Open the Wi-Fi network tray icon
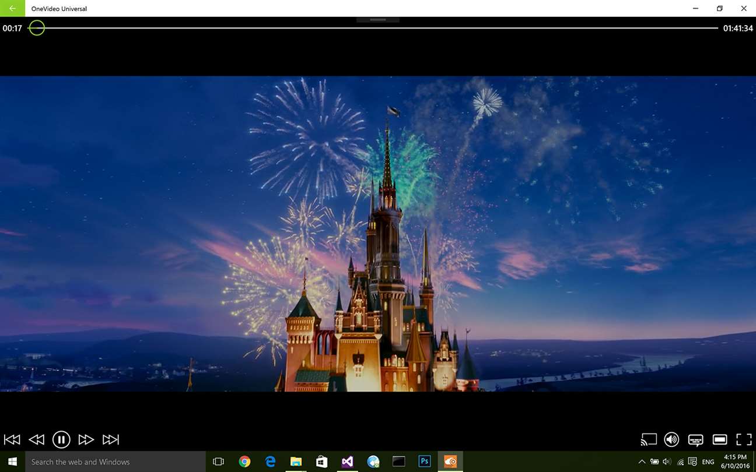Image resolution: width=756 pixels, height=472 pixels. click(x=680, y=462)
